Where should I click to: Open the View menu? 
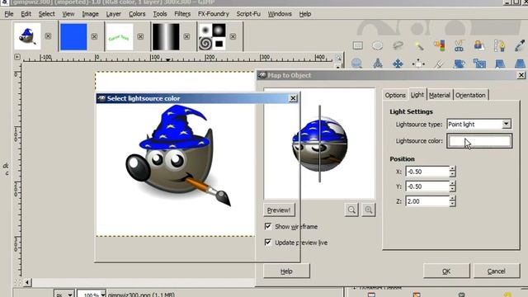(68, 14)
